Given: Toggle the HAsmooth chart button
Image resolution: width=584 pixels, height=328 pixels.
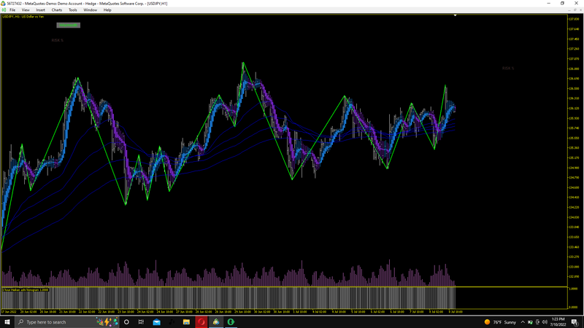Looking at the screenshot, I should [68, 25].
